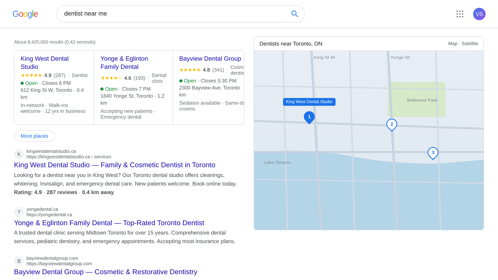
Task: Click the Google logo
Action: pyautogui.click(x=25, y=14)
